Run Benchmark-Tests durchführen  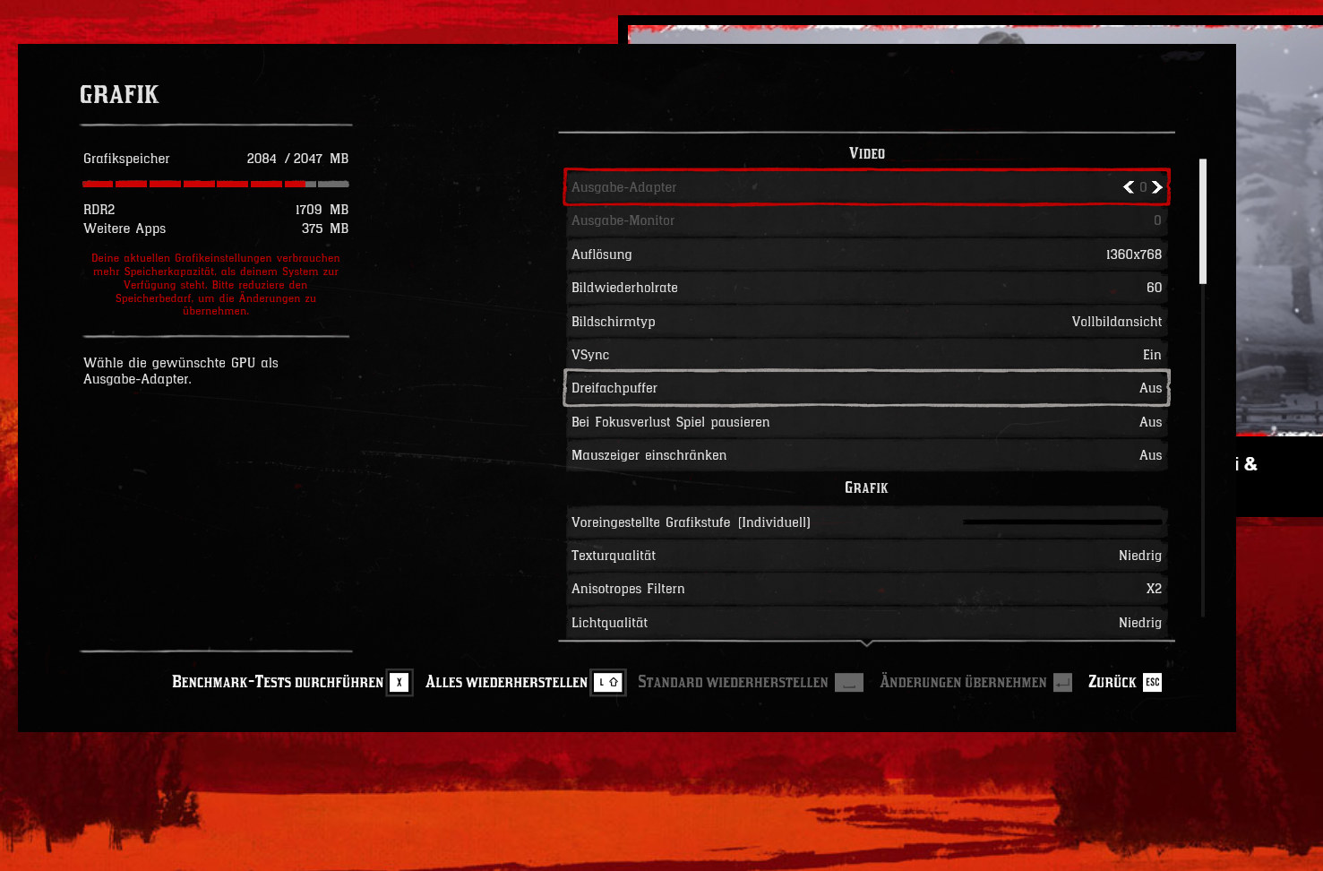(x=276, y=682)
